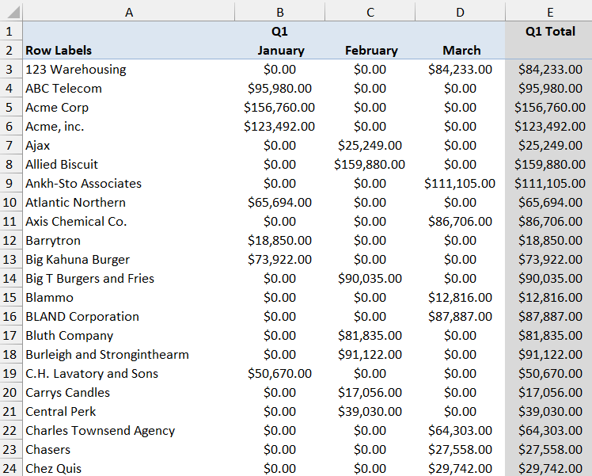Select column E header

click(549, 12)
